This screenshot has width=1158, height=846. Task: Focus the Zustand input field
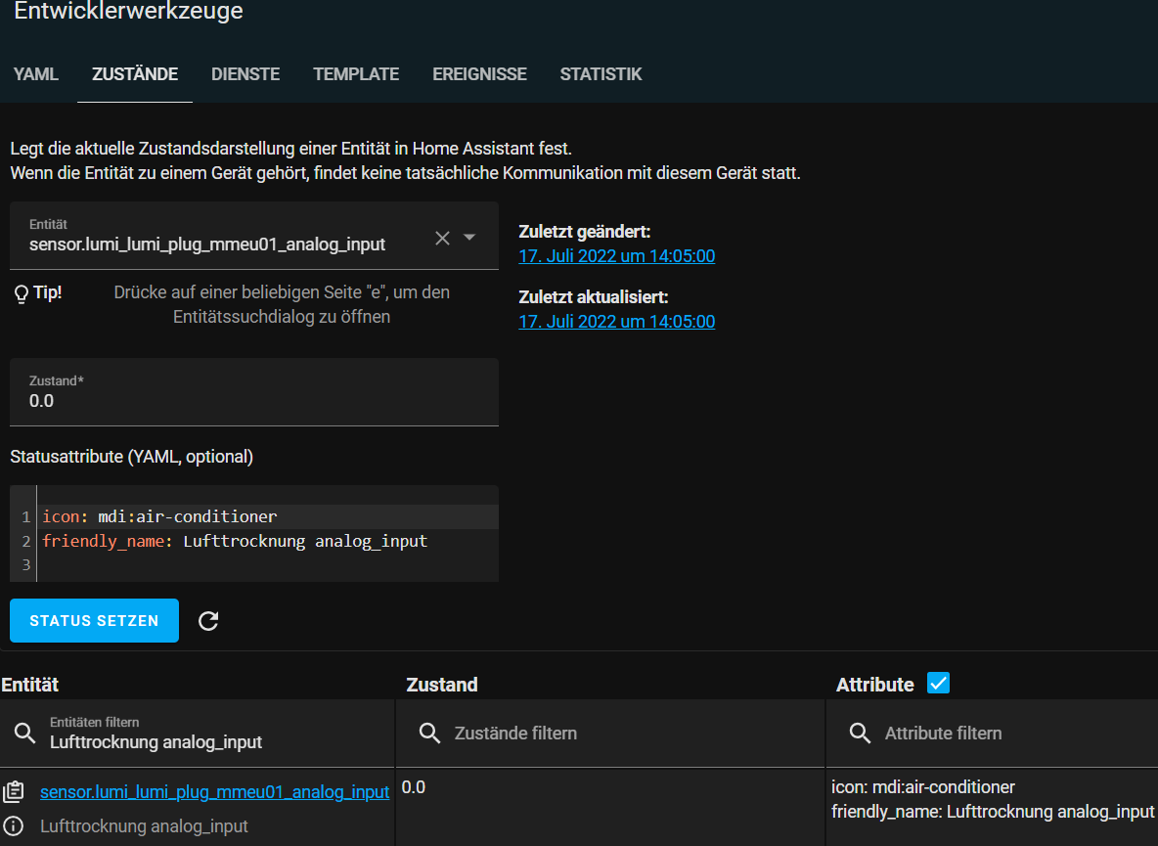click(x=254, y=400)
